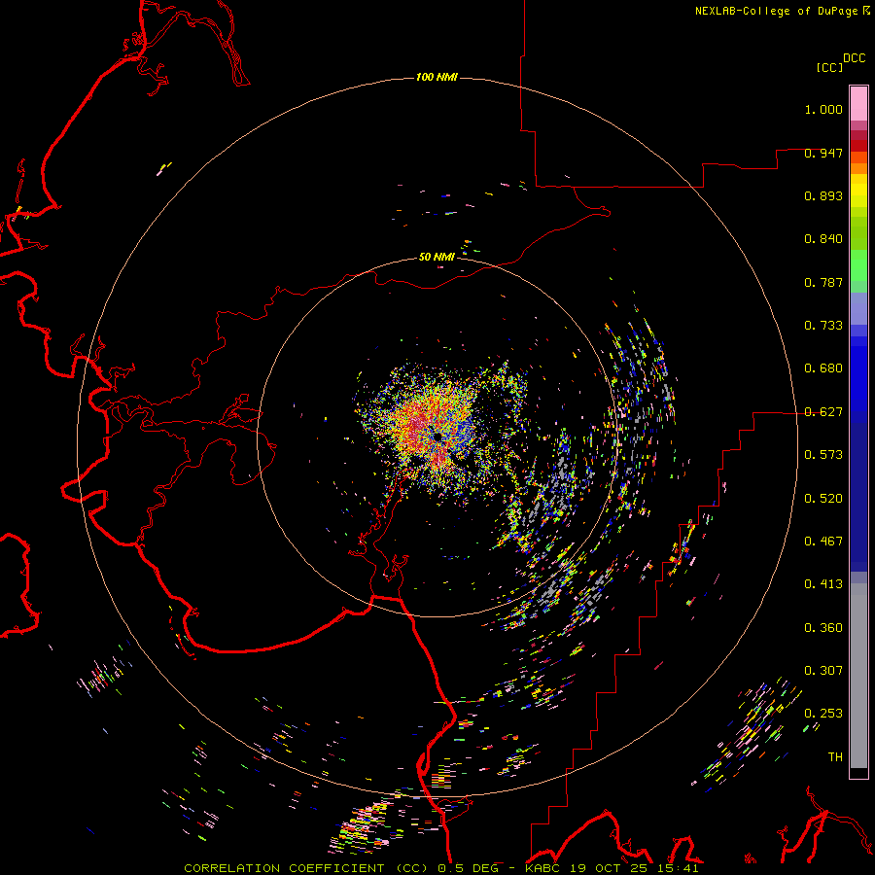Click the [CC] units label
Viewport: 875px width, 875px height.
(x=829, y=67)
